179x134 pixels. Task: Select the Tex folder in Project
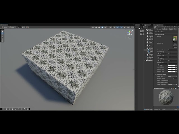(x=150, y=46)
